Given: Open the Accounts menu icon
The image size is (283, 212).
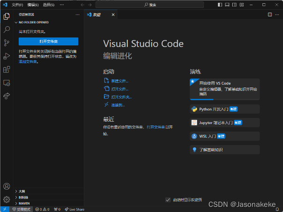Looking at the screenshot, I should coord(7,186).
